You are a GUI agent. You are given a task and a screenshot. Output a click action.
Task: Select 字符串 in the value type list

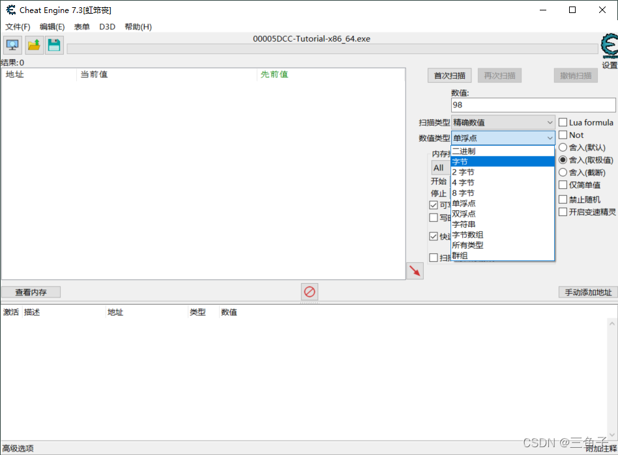point(503,225)
